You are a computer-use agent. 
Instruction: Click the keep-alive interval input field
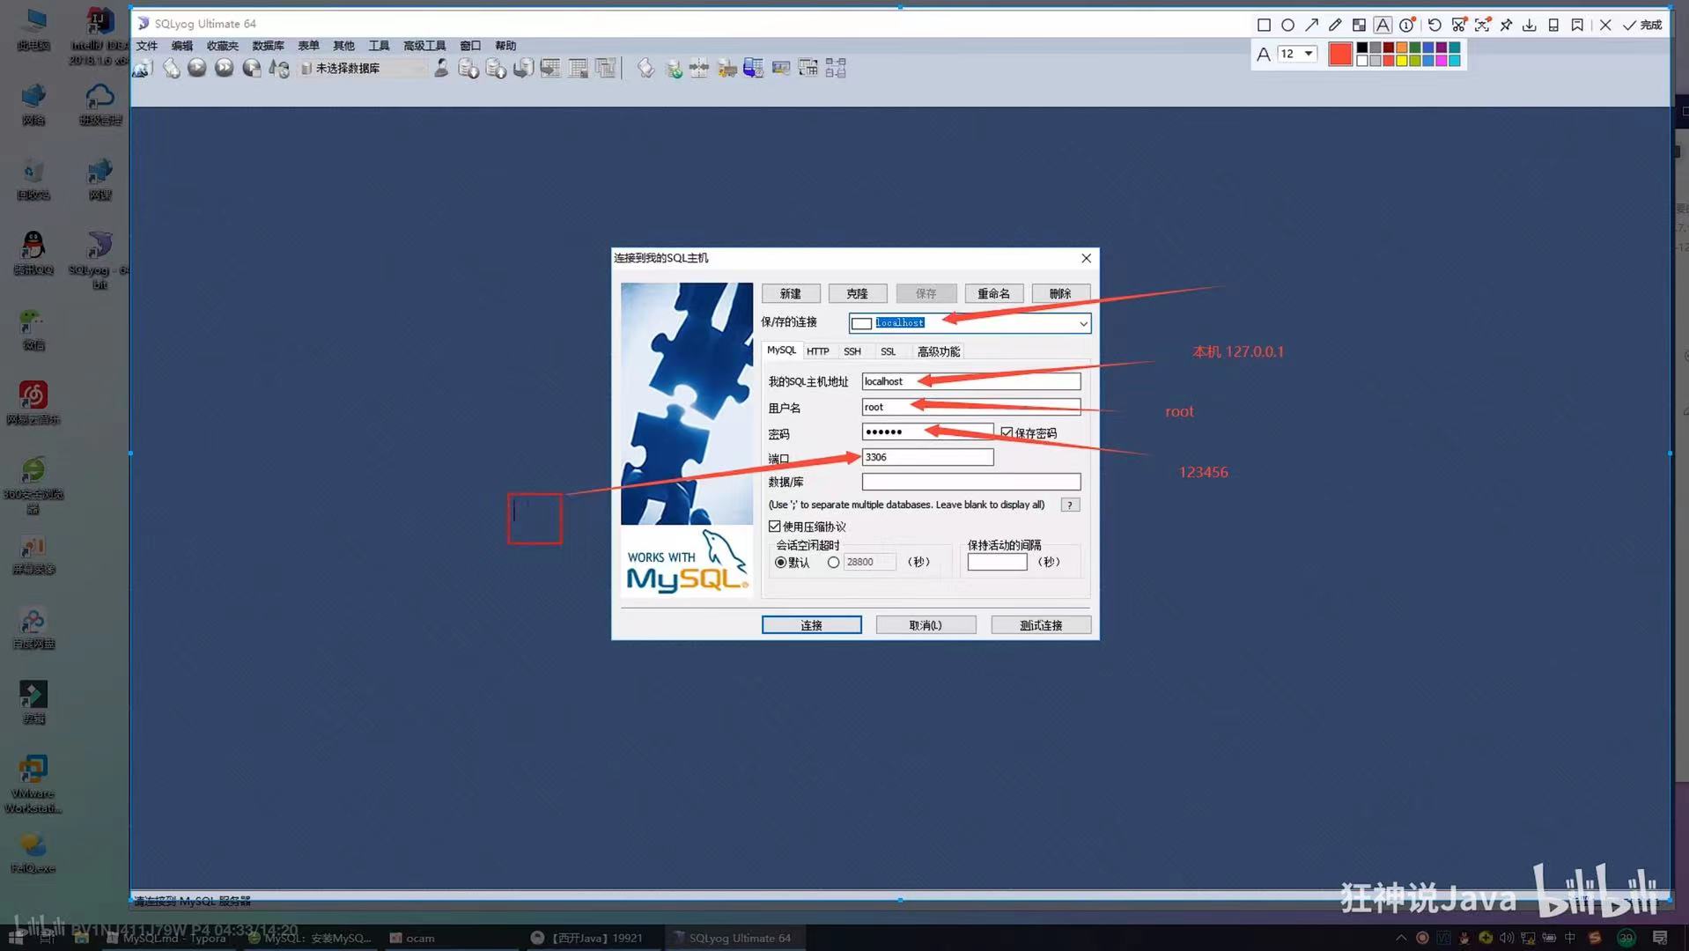pyautogui.click(x=997, y=562)
